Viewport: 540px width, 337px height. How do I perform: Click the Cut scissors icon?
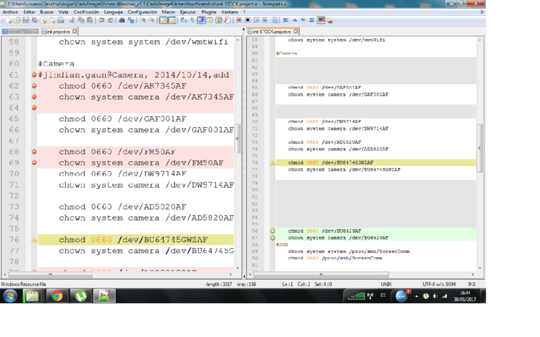[73, 20]
